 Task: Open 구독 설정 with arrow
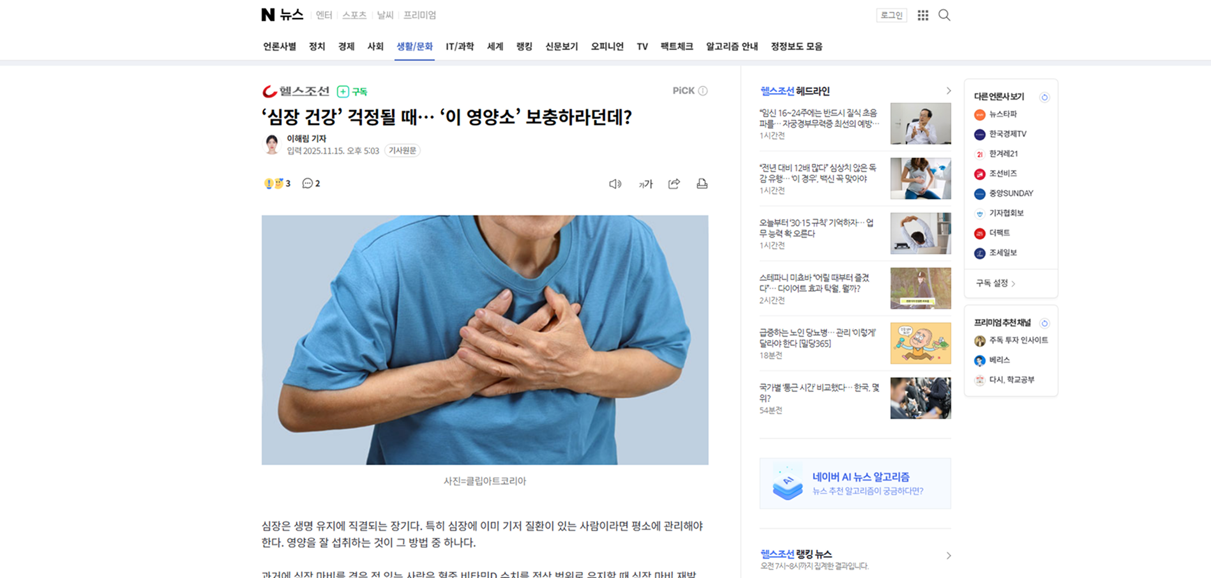995,283
